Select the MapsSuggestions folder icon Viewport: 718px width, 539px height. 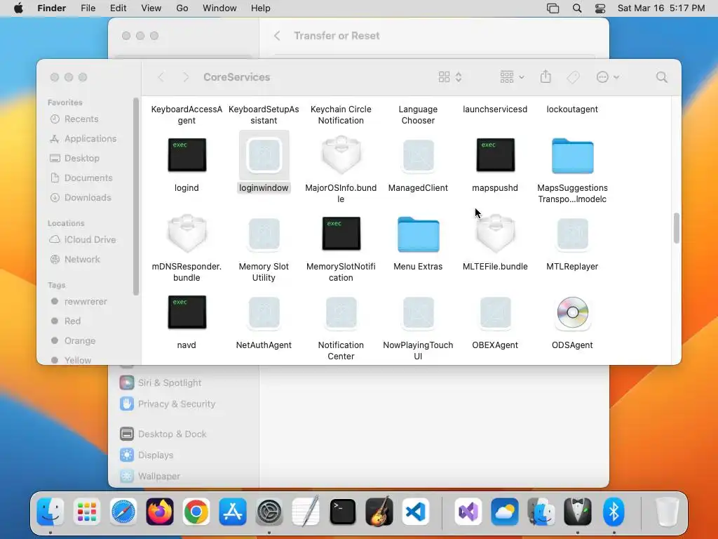tap(572, 156)
